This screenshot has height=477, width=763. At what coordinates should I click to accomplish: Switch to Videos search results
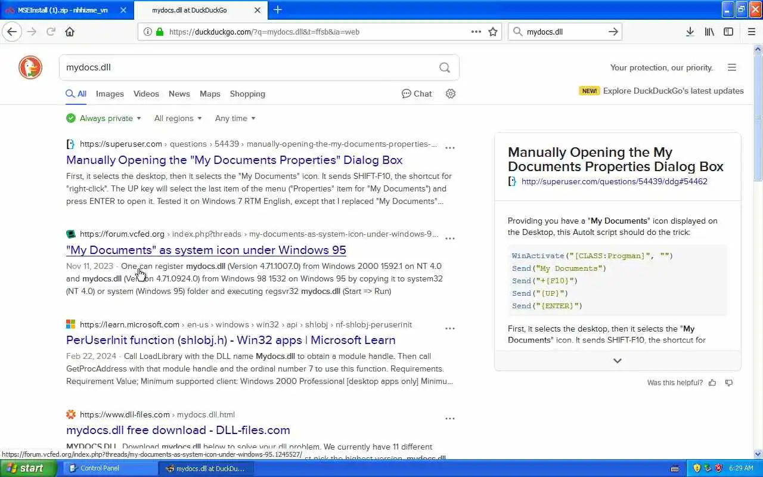[146, 94]
